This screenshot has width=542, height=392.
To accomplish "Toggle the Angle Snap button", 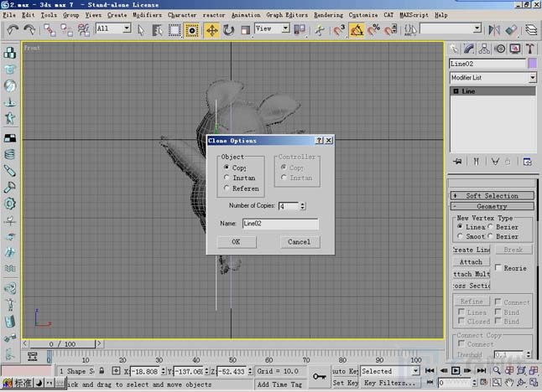I will coord(357,30).
